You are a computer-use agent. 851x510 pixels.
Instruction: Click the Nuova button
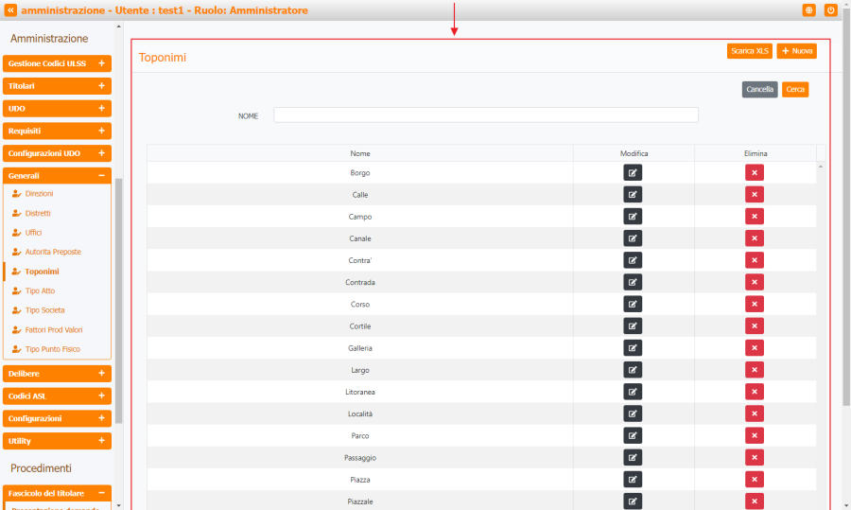click(x=796, y=51)
